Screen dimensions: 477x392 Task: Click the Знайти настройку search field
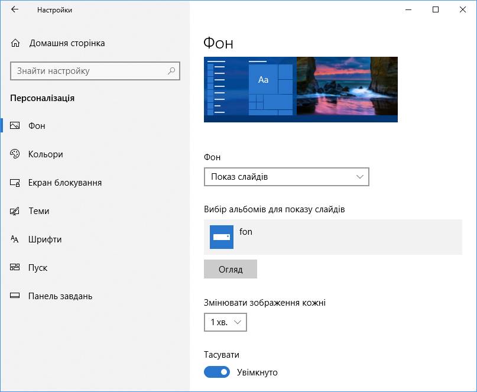95,71
